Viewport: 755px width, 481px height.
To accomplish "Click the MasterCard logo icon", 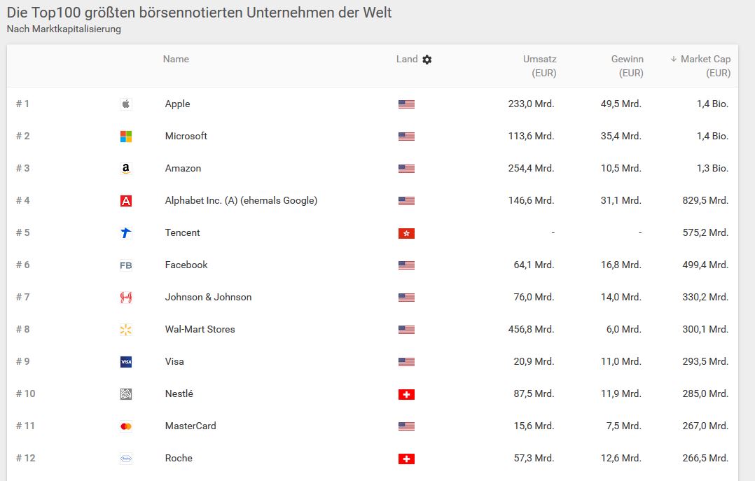I will (x=126, y=426).
